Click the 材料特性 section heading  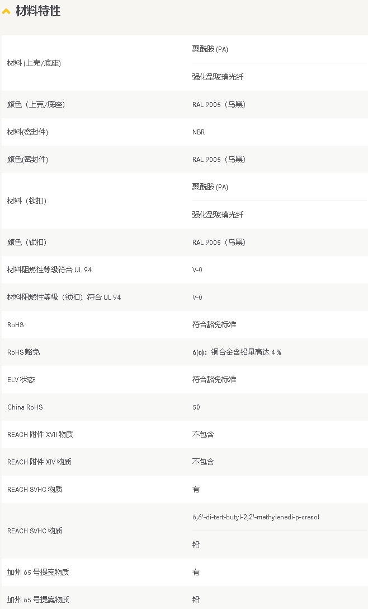tap(38, 11)
